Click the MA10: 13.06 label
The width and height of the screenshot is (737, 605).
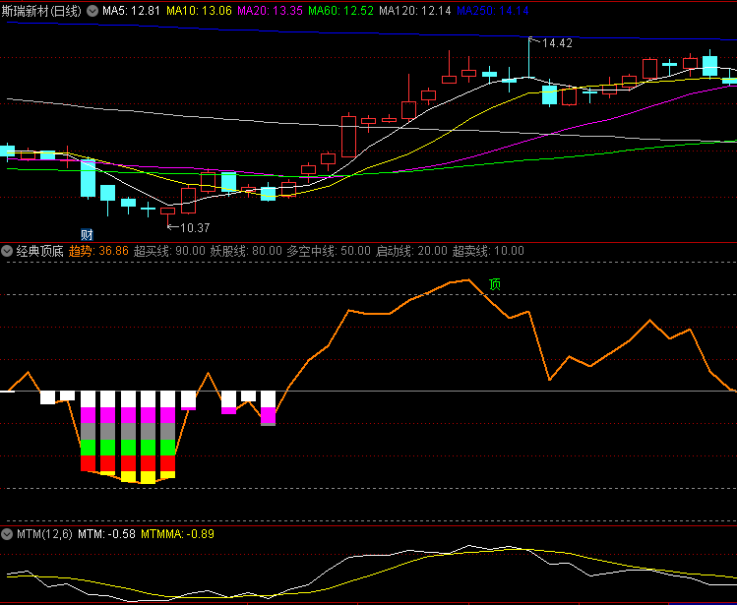point(200,11)
